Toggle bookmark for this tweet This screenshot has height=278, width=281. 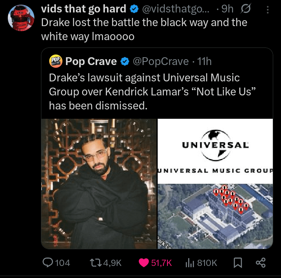tap(237, 263)
